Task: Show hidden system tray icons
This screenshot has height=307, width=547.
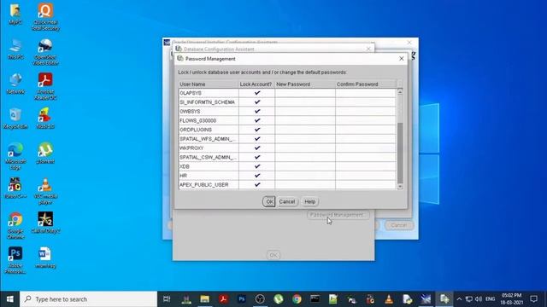Action: click(459, 299)
